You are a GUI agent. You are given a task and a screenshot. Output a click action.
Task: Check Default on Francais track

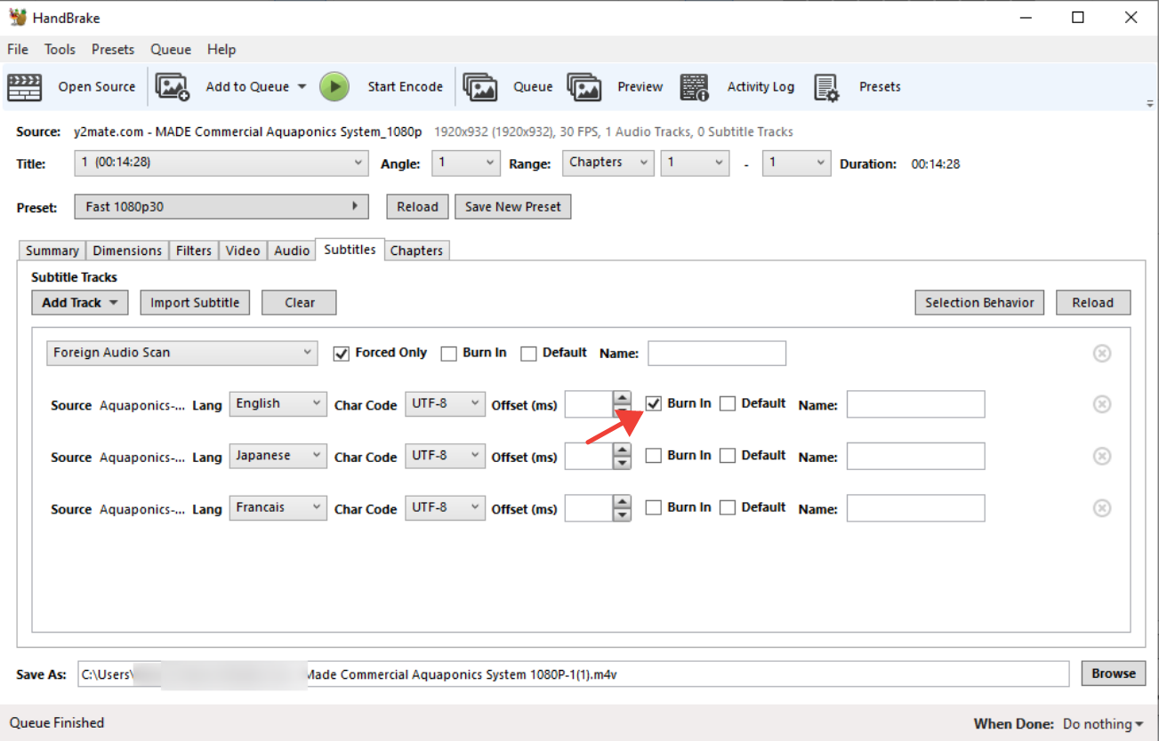click(728, 508)
